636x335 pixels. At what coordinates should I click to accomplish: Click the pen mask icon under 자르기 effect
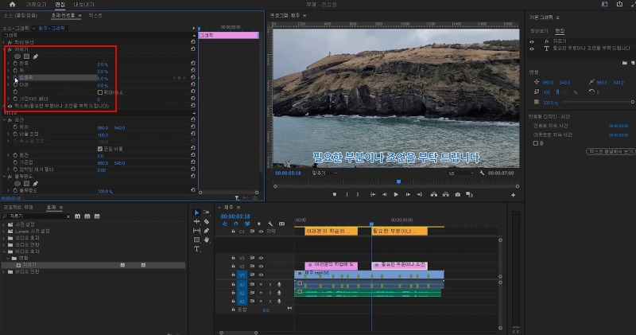(35, 56)
